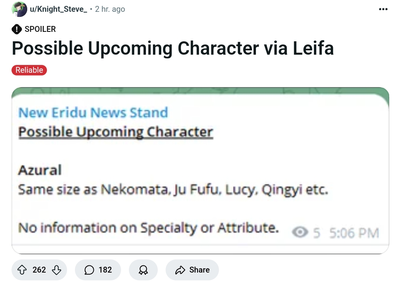Image resolution: width=414 pixels, height=282 pixels.
Task: Click the share arrow icon
Action: tap(180, 270)
